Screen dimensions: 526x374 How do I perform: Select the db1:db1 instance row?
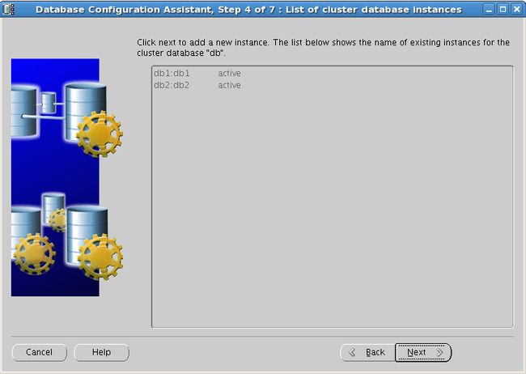(332, 73)
